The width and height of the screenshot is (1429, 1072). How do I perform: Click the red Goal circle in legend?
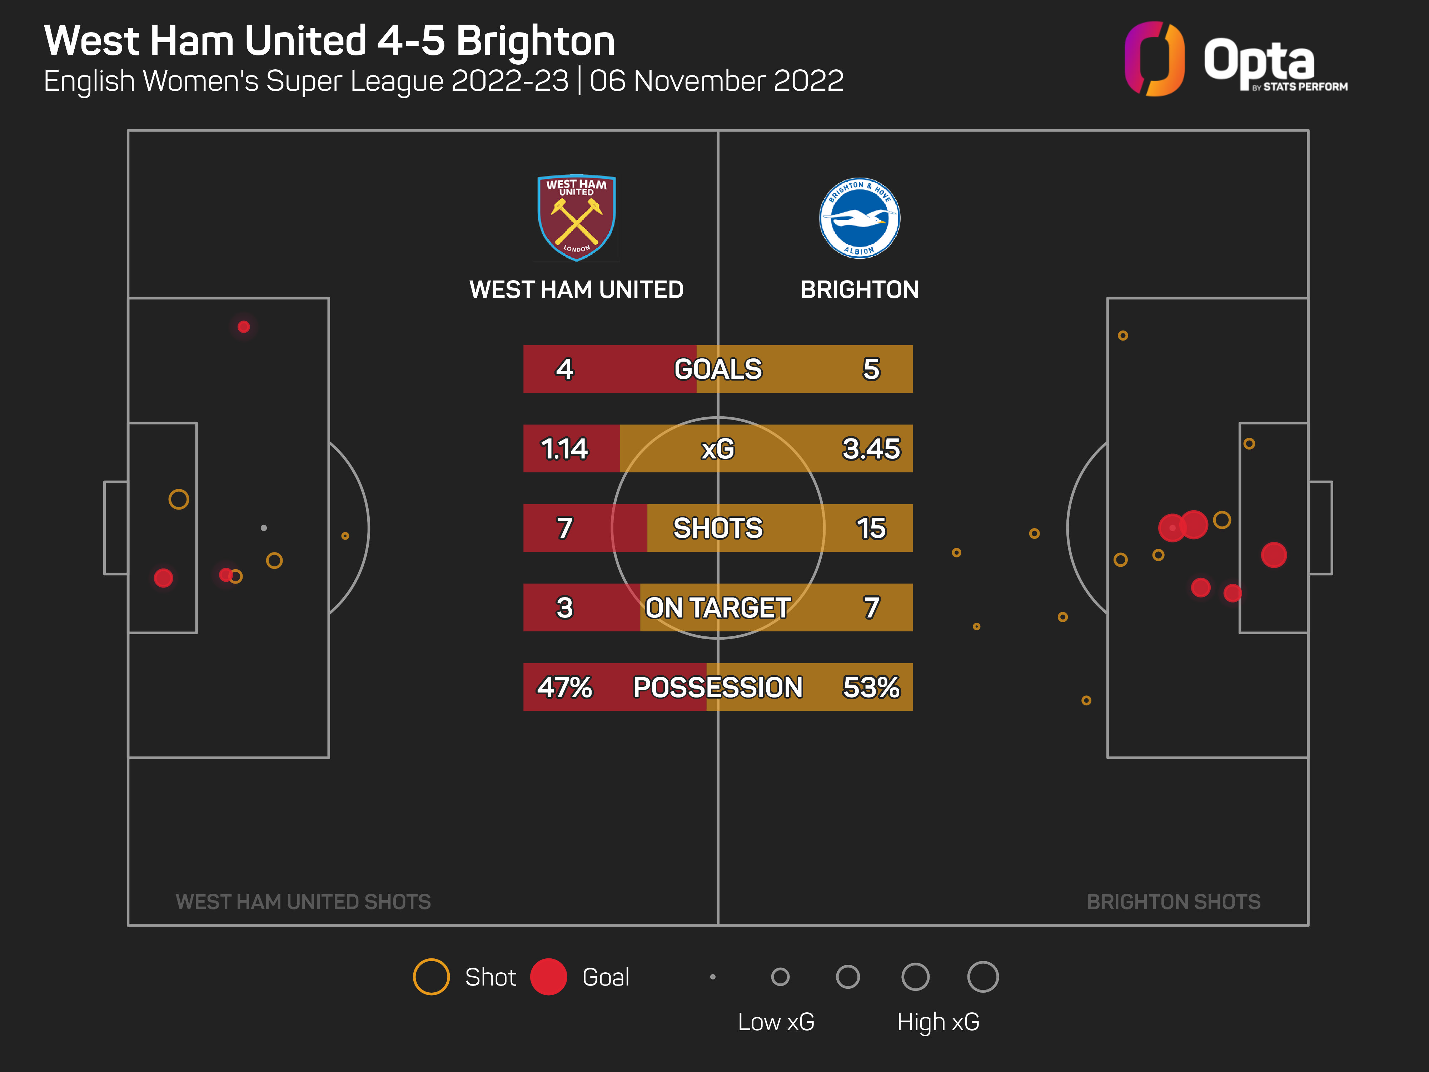(x=548, y=976)
